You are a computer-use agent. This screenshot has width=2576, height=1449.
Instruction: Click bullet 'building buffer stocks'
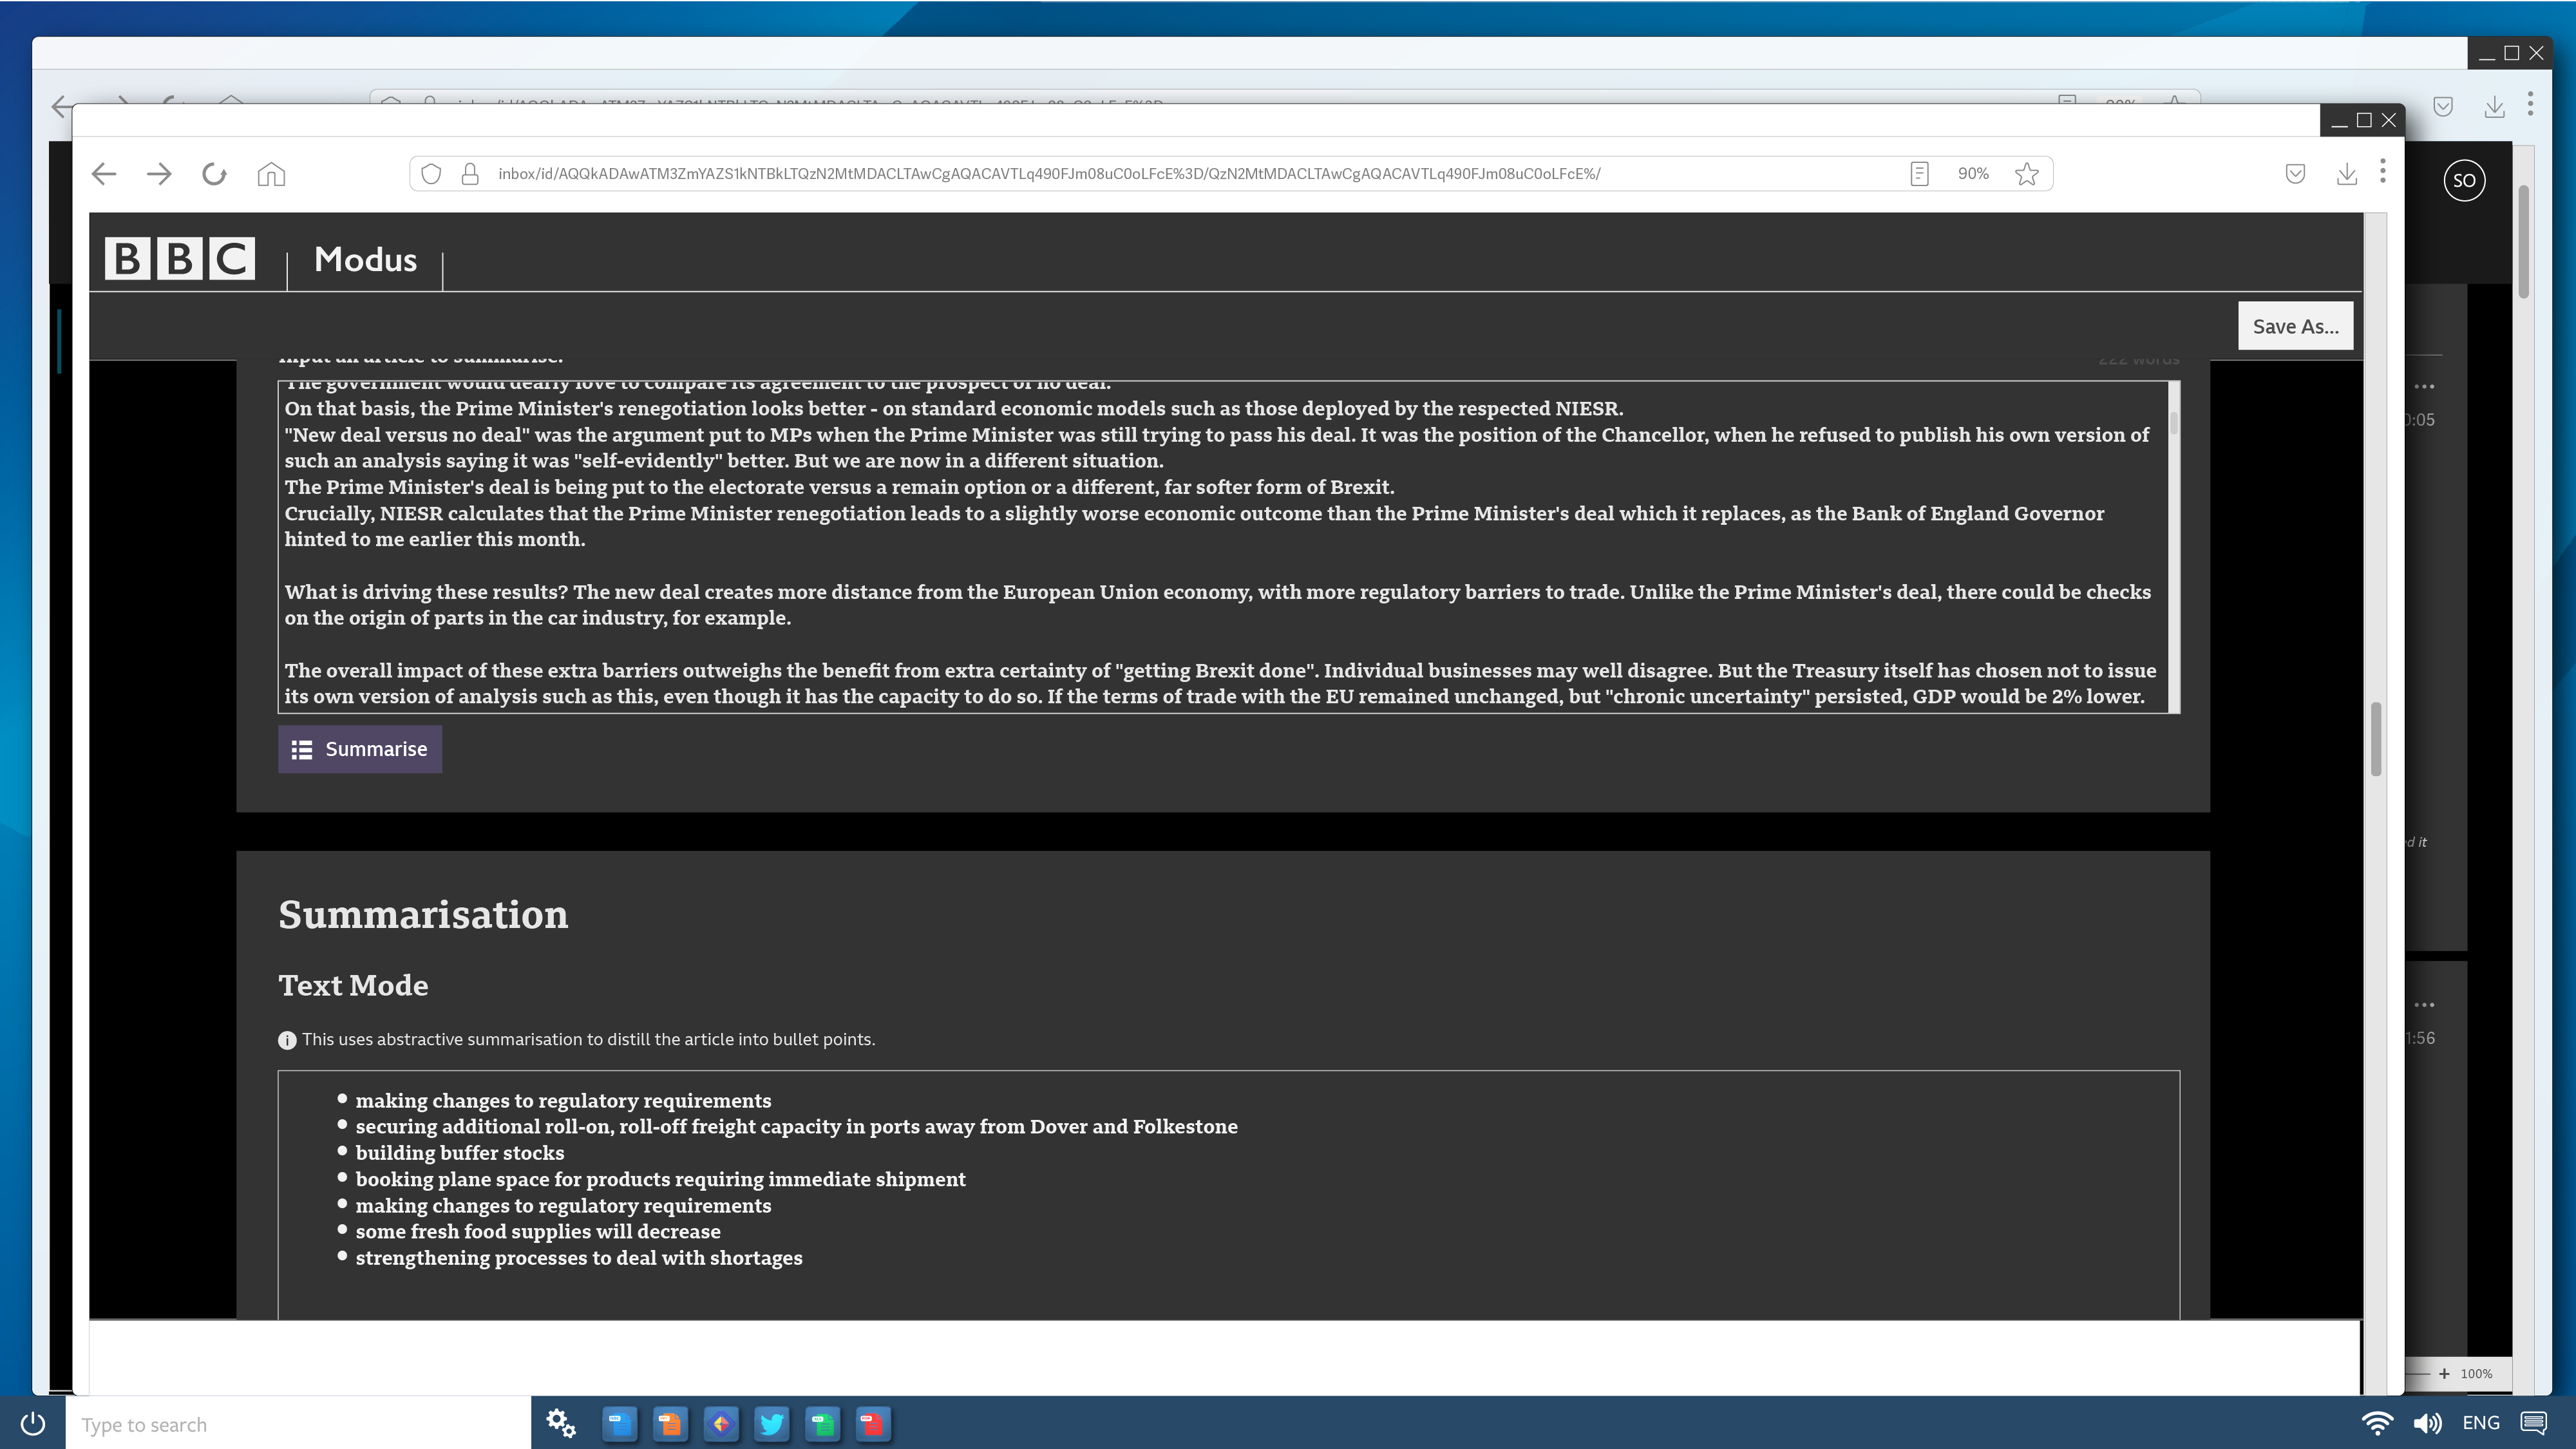(459, 1153)
